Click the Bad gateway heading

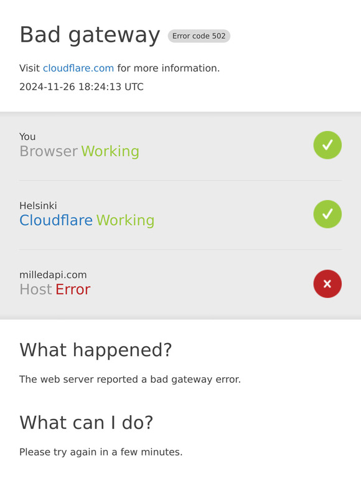[x=90, y=35]
